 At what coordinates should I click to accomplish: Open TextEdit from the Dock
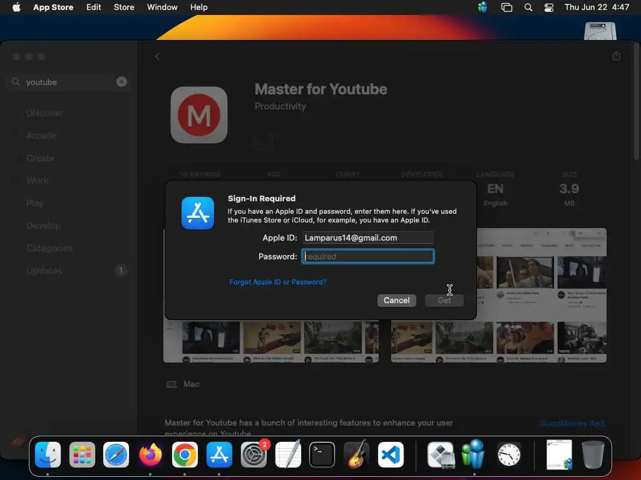pyautogui.click(x=288, y=454)
